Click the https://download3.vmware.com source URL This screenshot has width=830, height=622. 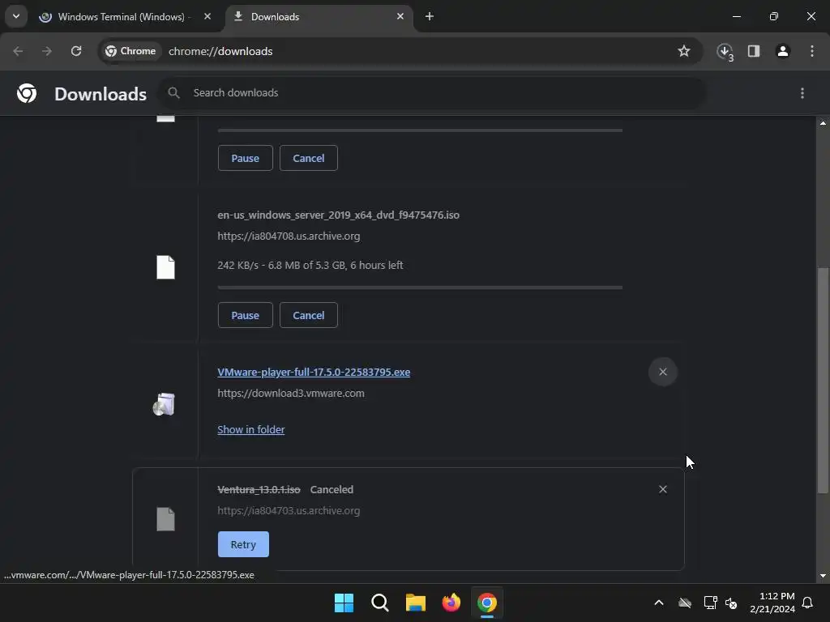[x=291, y=393]
